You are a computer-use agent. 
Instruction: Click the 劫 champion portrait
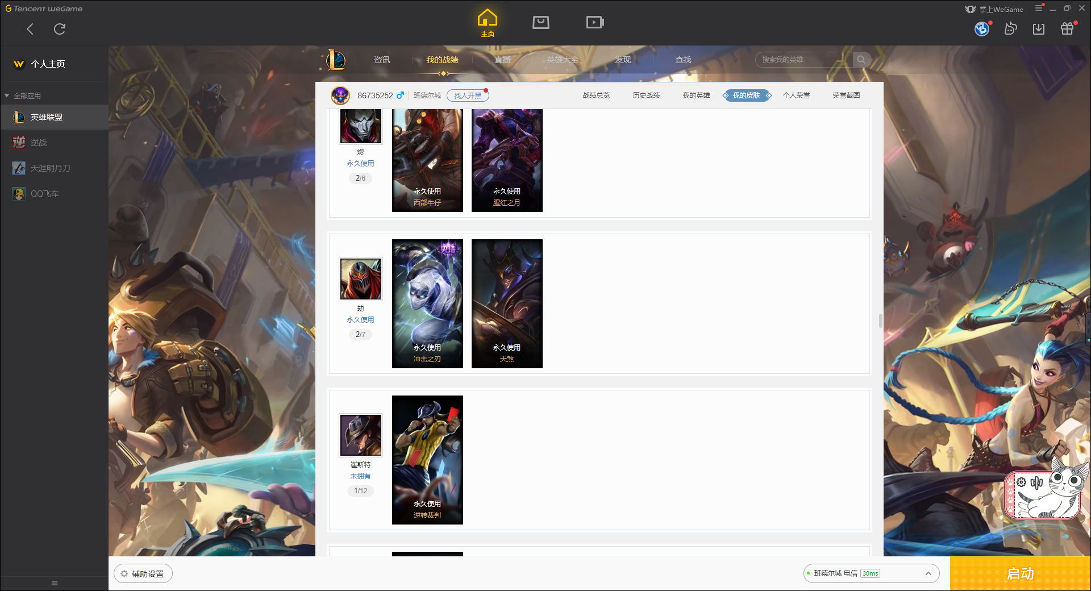click(x=361, y=279)
